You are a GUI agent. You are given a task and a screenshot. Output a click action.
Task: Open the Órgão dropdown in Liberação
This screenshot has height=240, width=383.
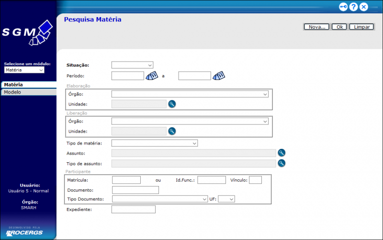(190, 121)
